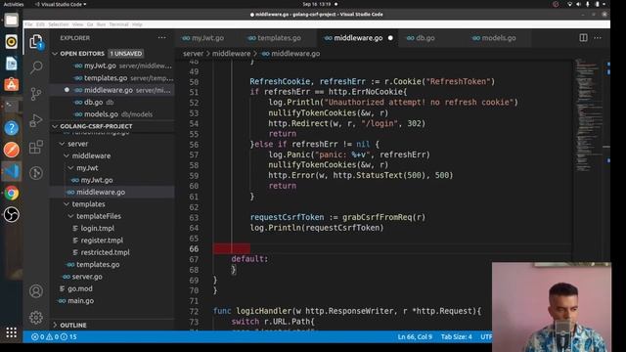The image size is (626, 352).
Task: Open login.tmpl in file tree
Action: [x=98, y=228]
